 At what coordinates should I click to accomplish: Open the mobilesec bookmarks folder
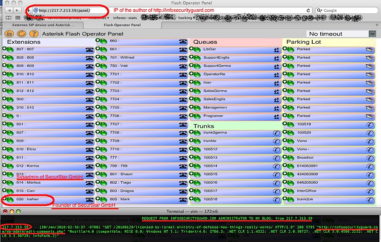tap(99, 18)
